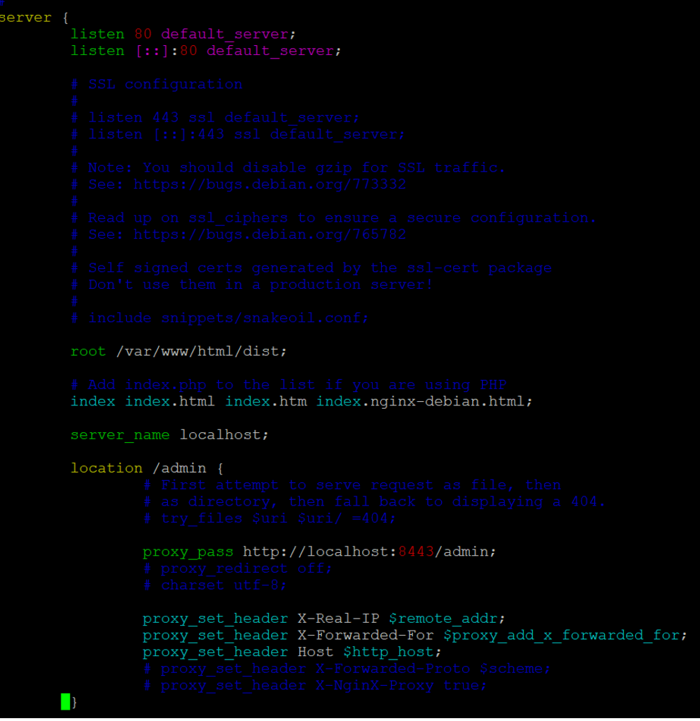The image size is (700, 721).
Task: Click the commented 'X-Forwarded-Proto $scheme;' line
Action: point(346,669)
